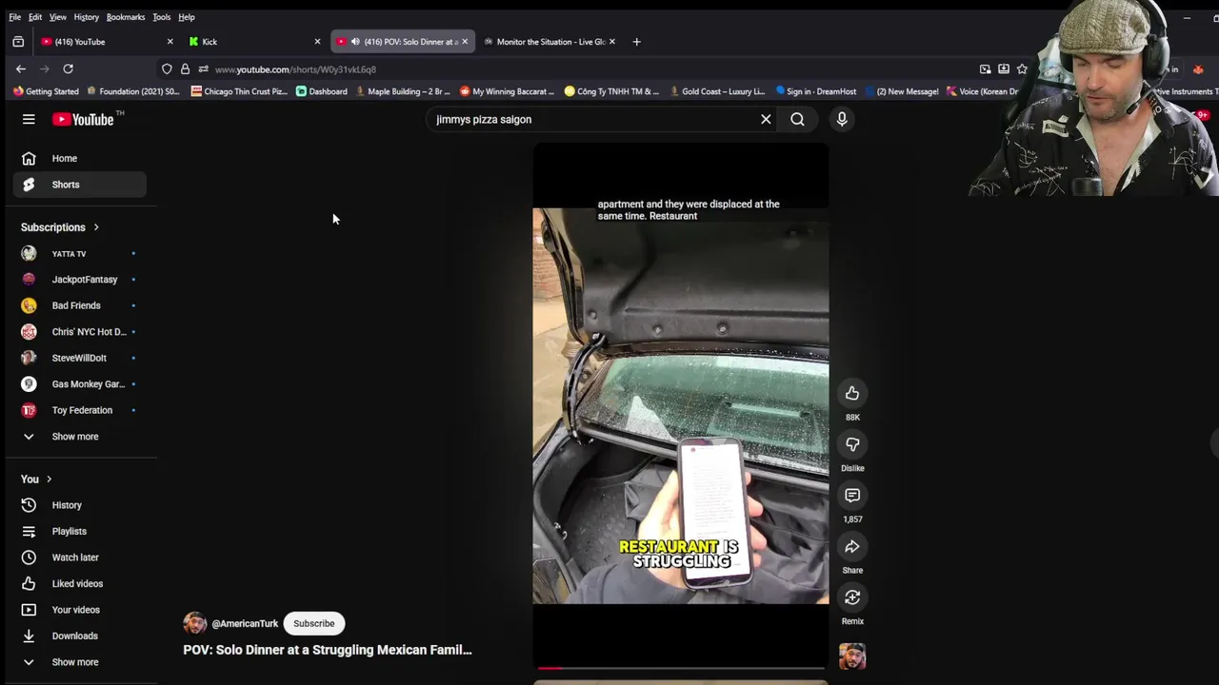
Task: Expand Subscriptions section arrow
Action: pyautogui.click(x=96, y=227)
